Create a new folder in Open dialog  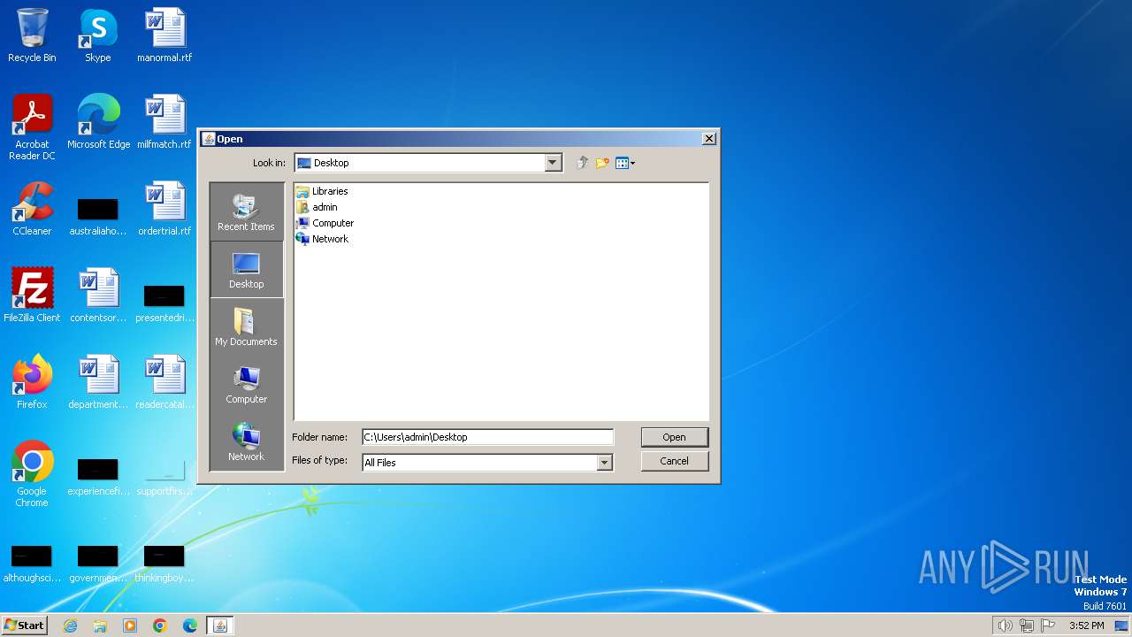[602, 163]
